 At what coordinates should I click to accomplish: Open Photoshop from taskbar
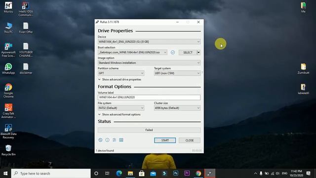click(176, 174)
